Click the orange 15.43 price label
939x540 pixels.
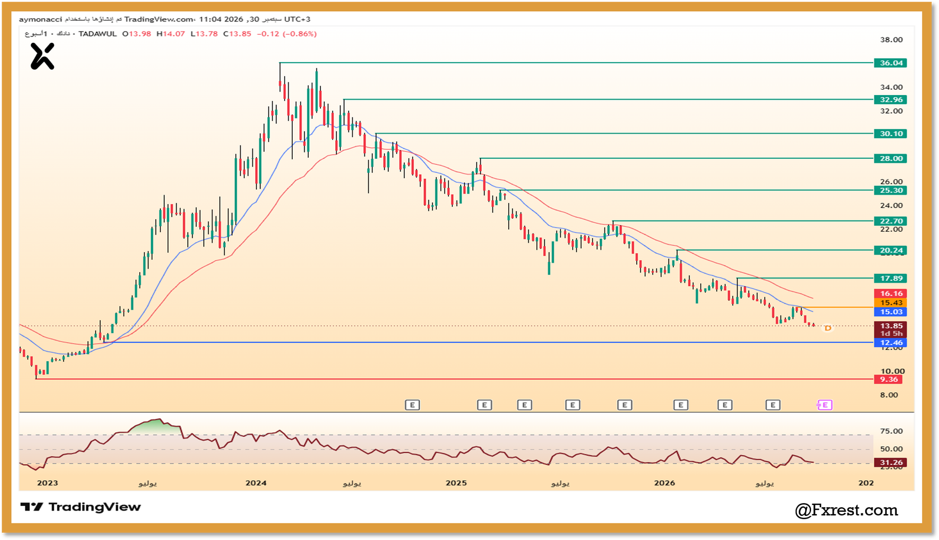pos(890,303)
